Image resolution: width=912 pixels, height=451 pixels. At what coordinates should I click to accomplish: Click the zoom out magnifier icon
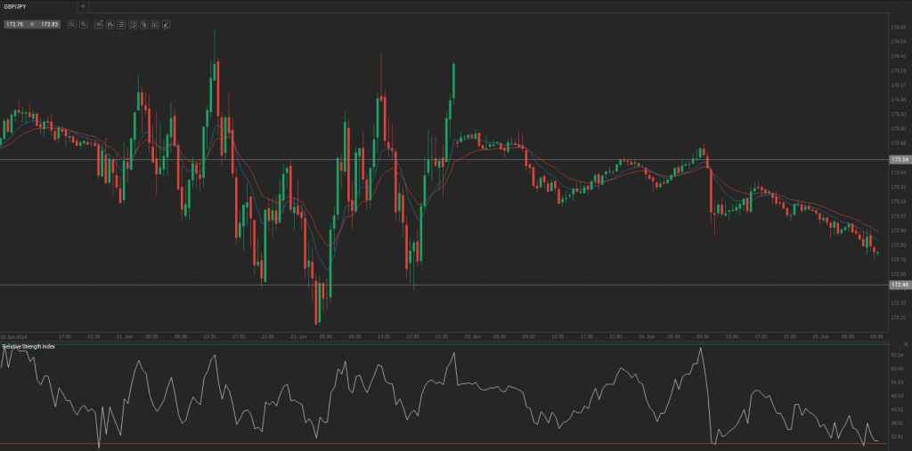tap(72, 24)
